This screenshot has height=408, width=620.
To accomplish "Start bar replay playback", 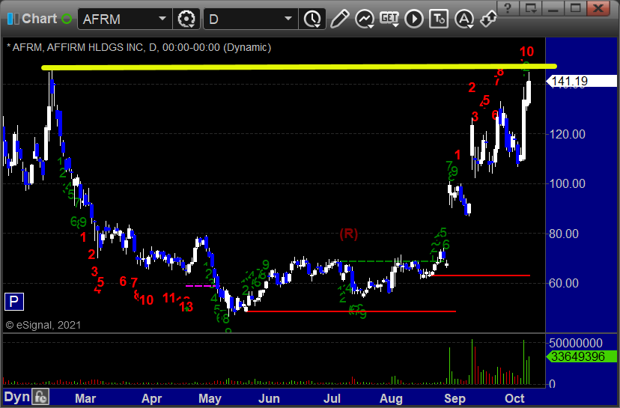I will (x=414, y=19).
